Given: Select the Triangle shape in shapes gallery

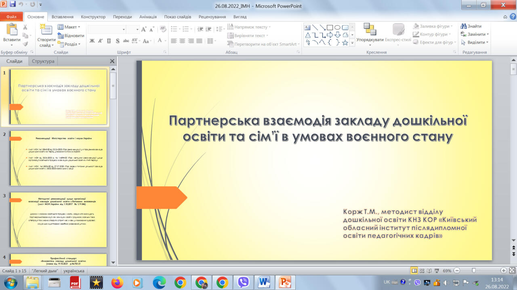Looking at the screenshot, I should [x=307, y=35].
